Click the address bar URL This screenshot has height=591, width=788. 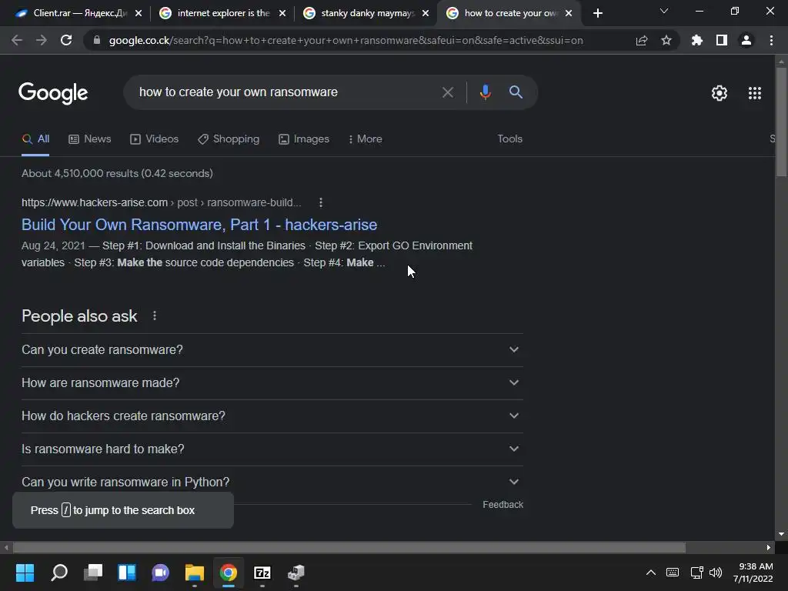[x=346, y=40]
